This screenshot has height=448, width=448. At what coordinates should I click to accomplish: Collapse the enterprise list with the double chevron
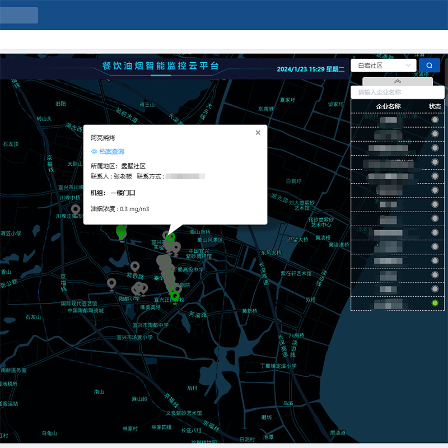point(398,82)
